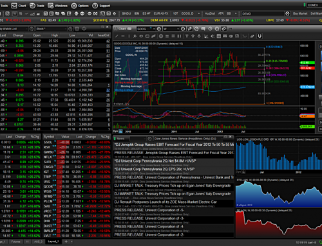Click the green price label on chart axis
The height and width of the screenshot is (246, 322).
pyautogui.click(x=307, y=63)
